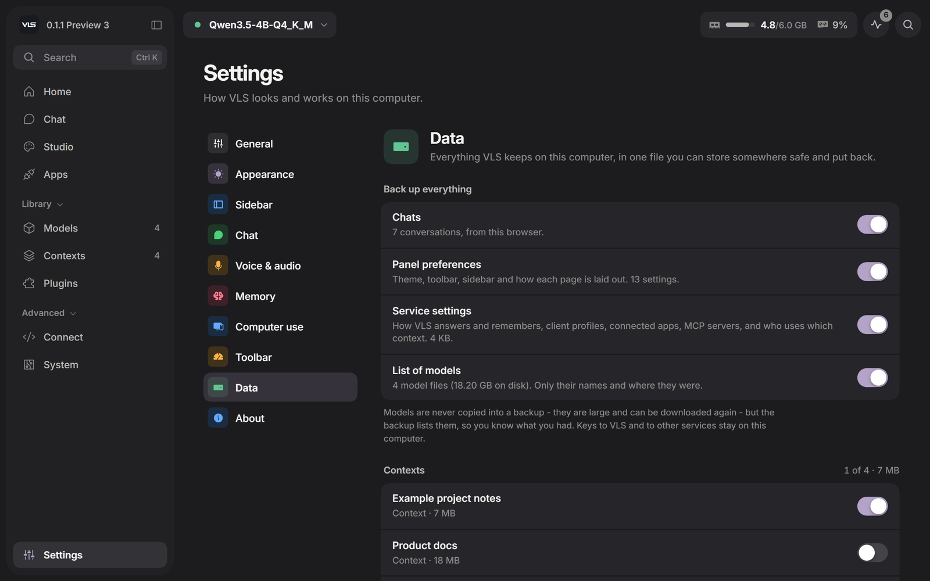Image resolution: width=930 pixels, height=581 pixels.
Task: Open Contexts in the Library
Action: (90, 256)
